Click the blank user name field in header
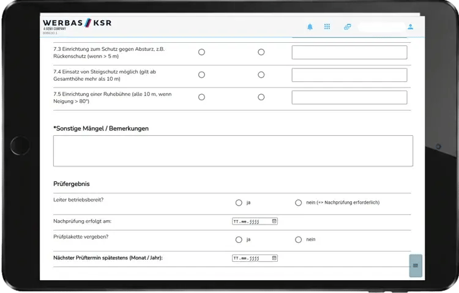This screenshot has width=459, height=293. 381,27
